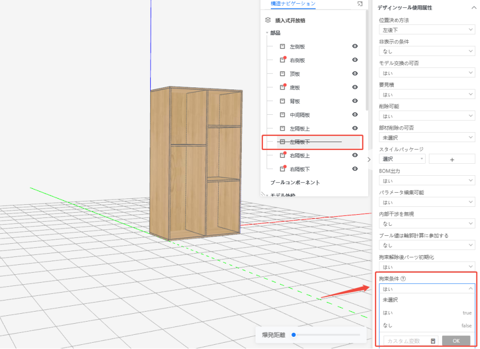Hide the 左侧板 part with eye icon

click(x=355, y=46)
